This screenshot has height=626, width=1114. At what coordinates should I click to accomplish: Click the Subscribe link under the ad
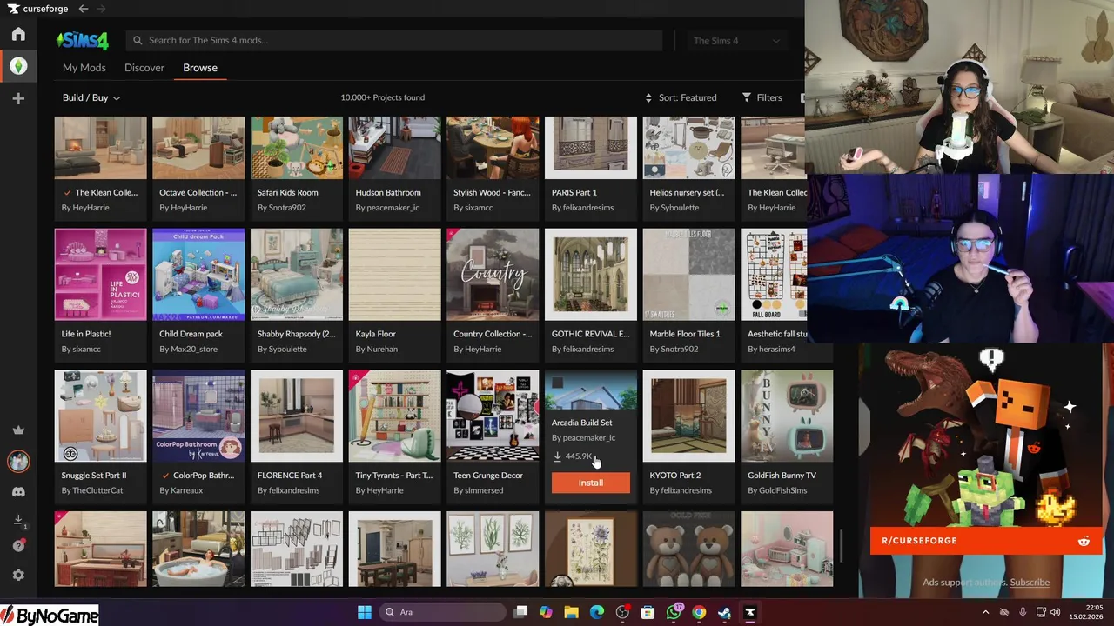point(1030,582)
